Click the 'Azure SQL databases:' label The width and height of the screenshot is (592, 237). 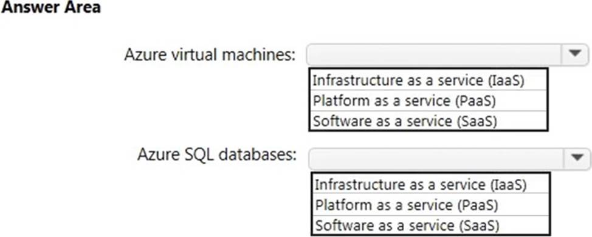point(217,155)
